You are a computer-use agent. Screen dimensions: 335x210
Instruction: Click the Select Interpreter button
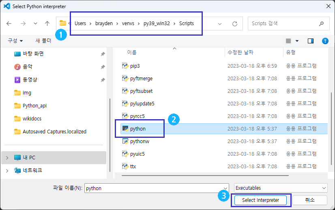[260, 200]
